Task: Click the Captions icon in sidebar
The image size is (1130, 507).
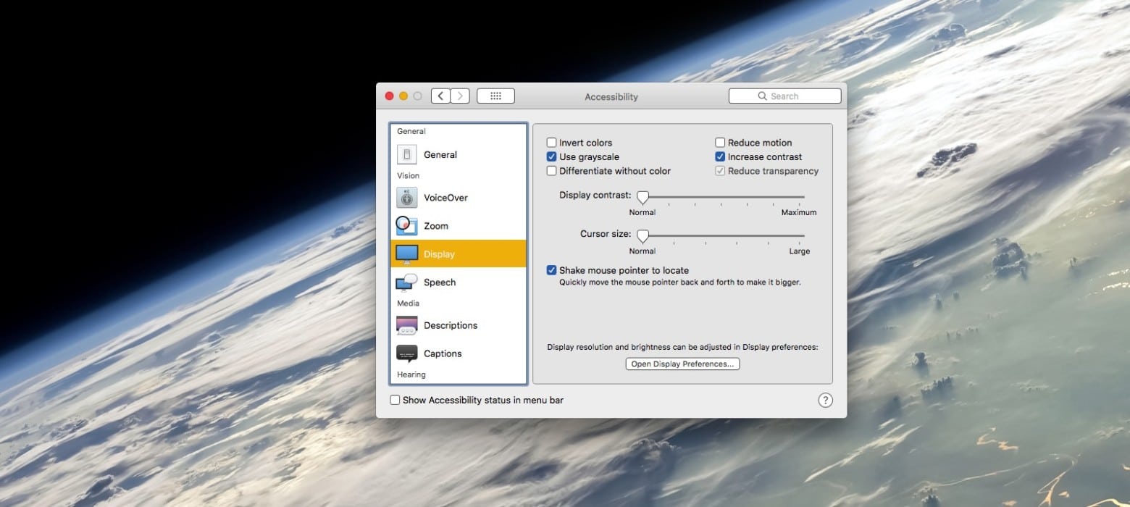Action: (x=407, y=353)
